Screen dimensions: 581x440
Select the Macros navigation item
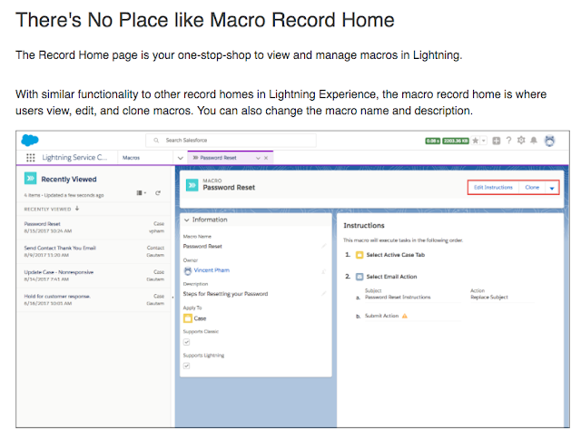(131, 158)
